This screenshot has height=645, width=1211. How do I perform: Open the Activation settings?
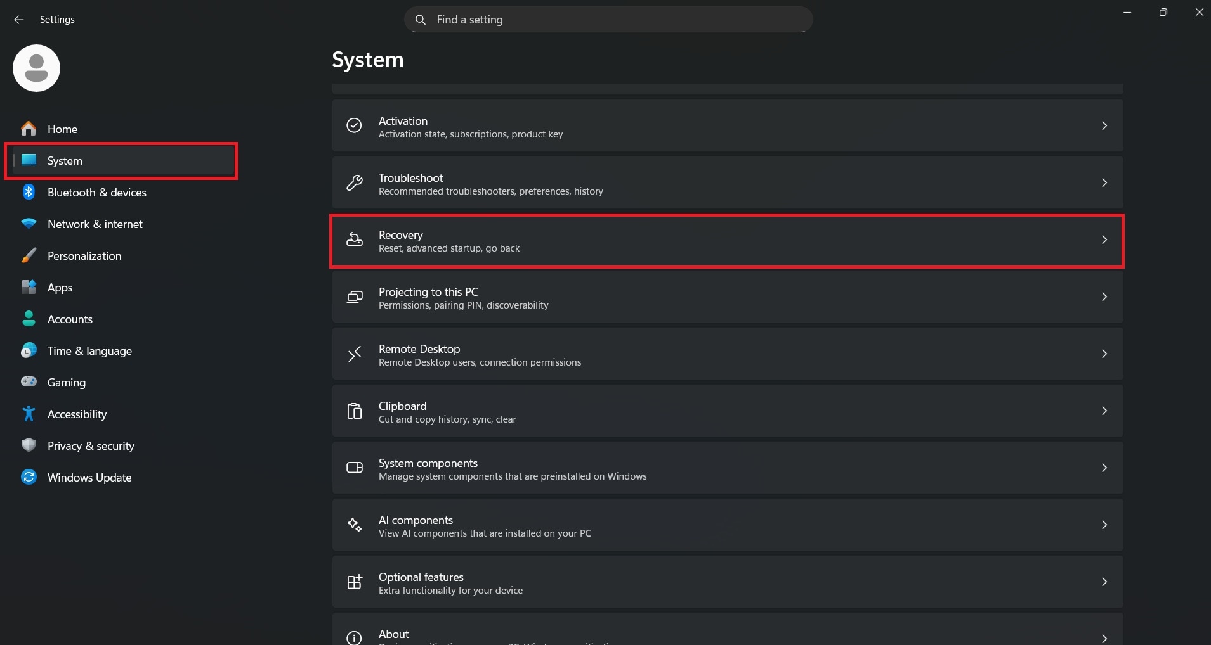click(x=726, y=126)
